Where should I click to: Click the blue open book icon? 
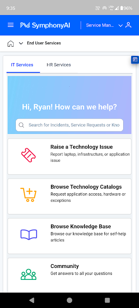point(29,234)
